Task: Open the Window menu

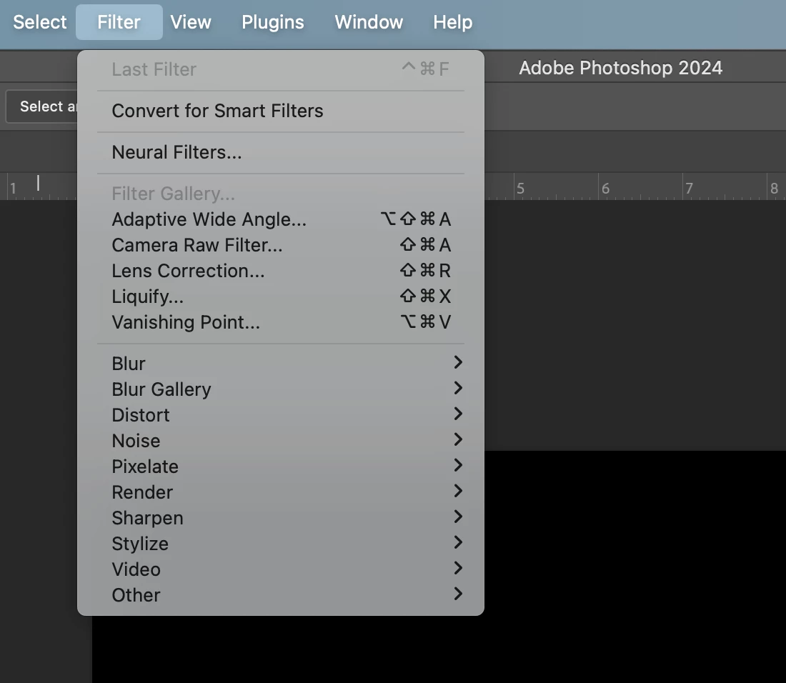Action: point(369,22)
